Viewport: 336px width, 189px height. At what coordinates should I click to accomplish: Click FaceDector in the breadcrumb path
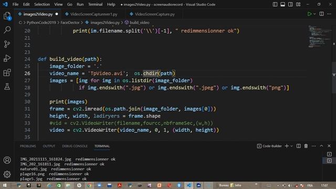pyautogui.click(x=70, y=23)
